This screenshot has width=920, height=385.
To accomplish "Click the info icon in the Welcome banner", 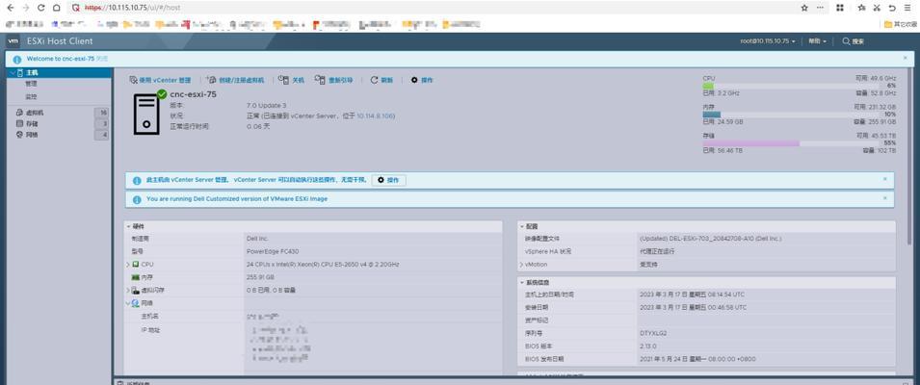I will pos(17,59).
